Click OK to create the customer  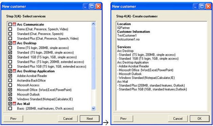(200, 119)
